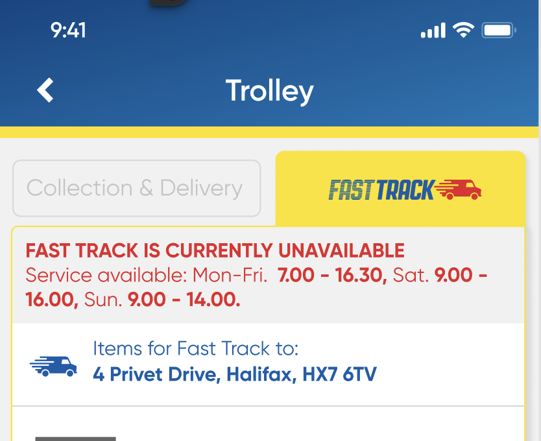Viewport: 541px width, 441px height.
Task: Click the Fast Track unavailable heading
Action: (x=215, y=250)
